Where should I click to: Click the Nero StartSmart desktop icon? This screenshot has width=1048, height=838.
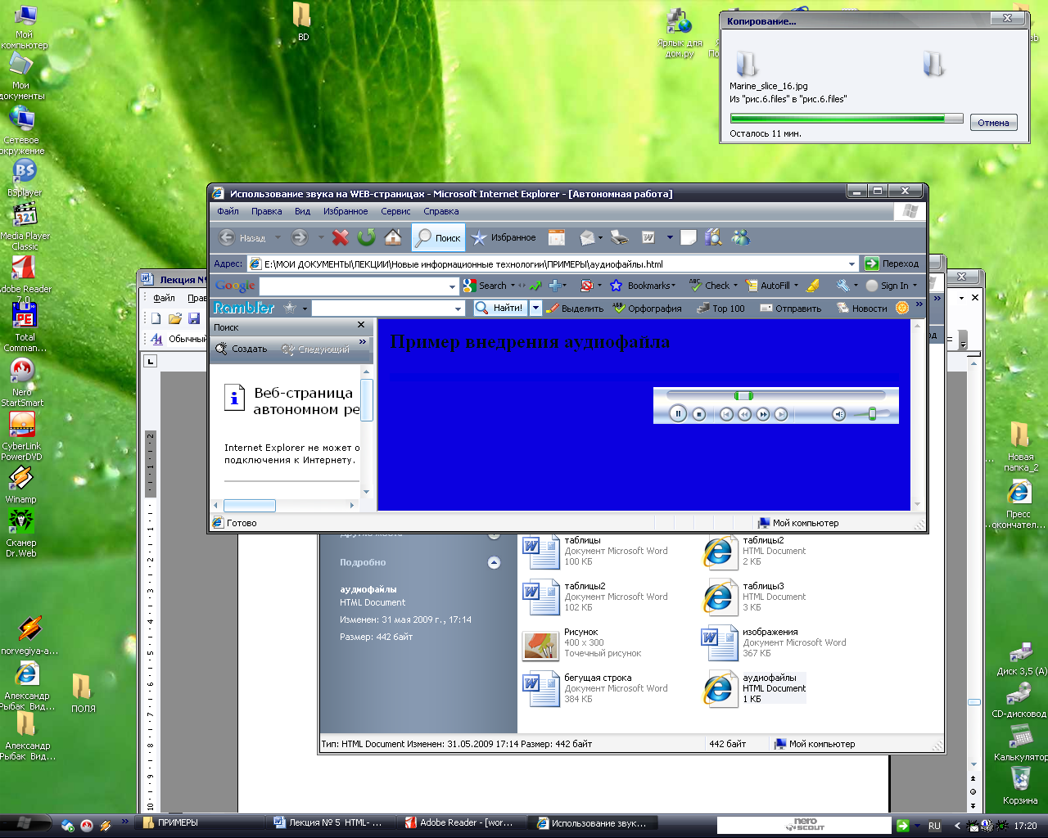click(22, 382)
